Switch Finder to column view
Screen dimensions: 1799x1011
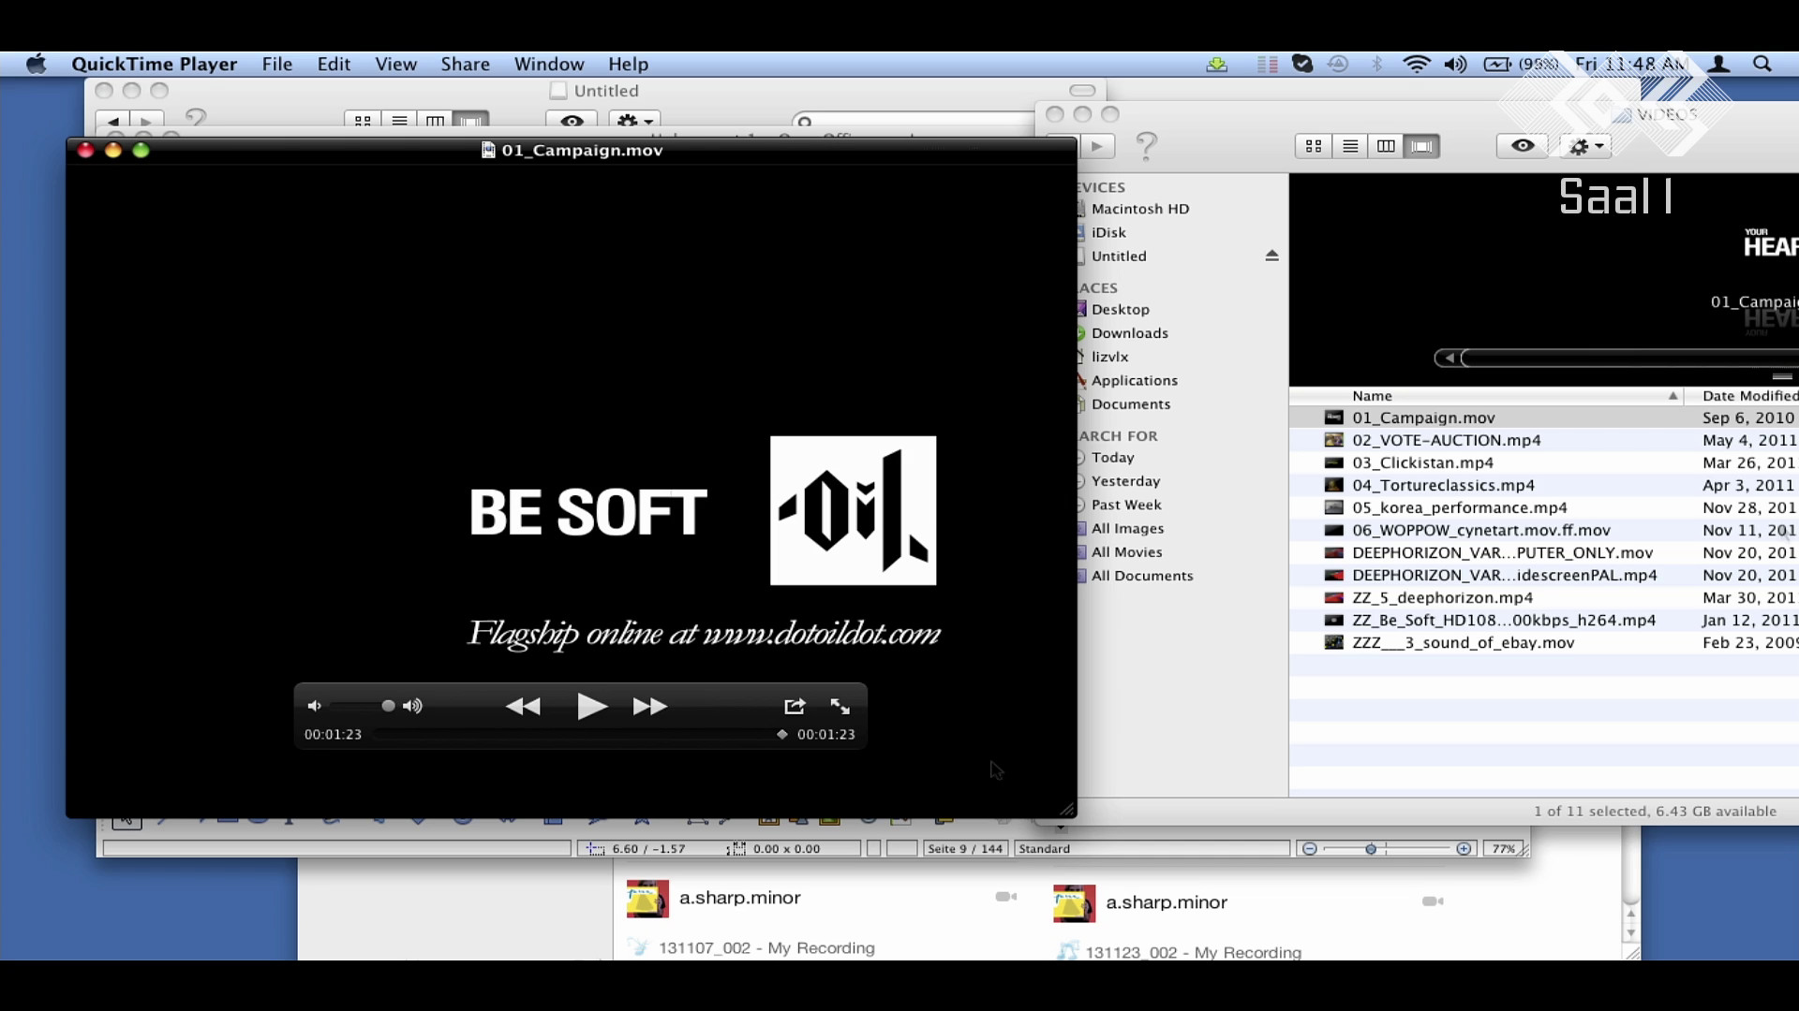tap(1386, 146)
